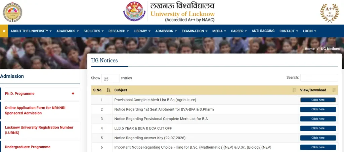Select 'Provisional Complete Merit List B.Sc.(Agriculture)' text
Viewport: 344px width, 152px height.
(155, 100)
